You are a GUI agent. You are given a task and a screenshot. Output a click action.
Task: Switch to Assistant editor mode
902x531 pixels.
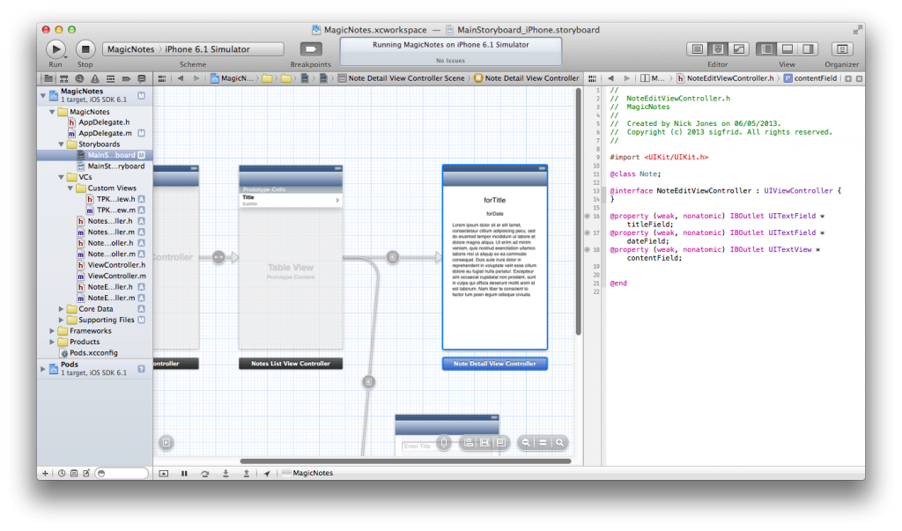[x=718, y=49]
